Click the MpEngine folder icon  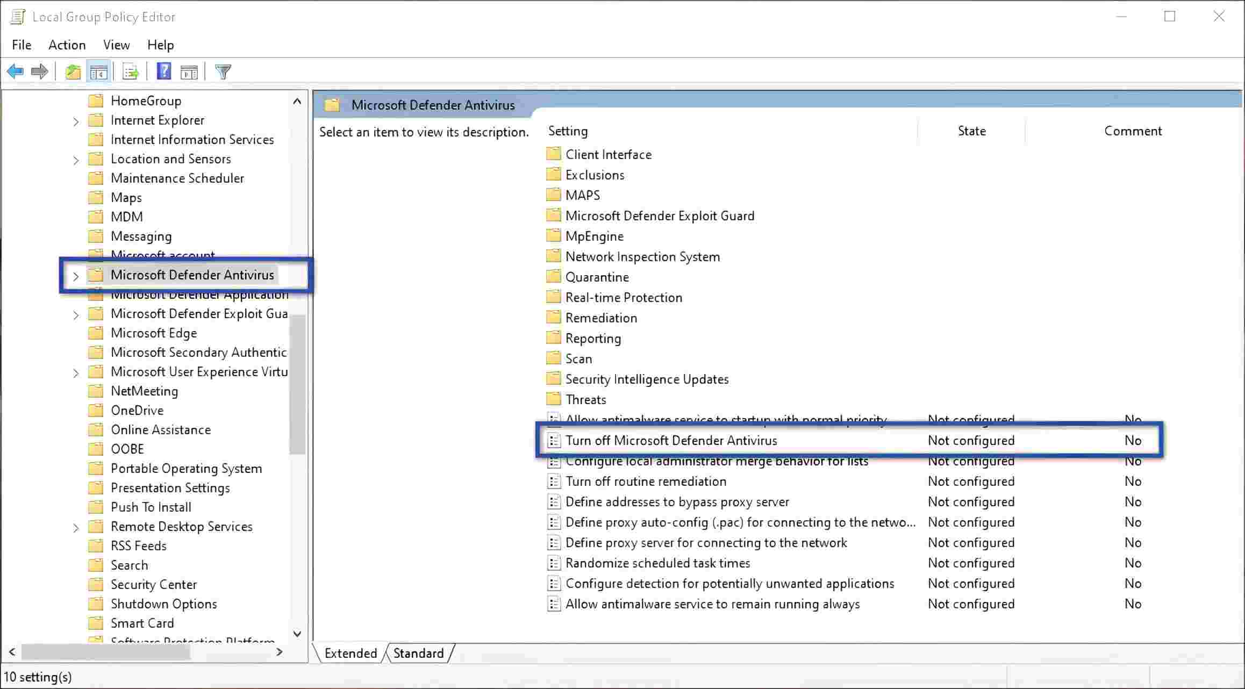pyautogui.click(x=553, y=236)
